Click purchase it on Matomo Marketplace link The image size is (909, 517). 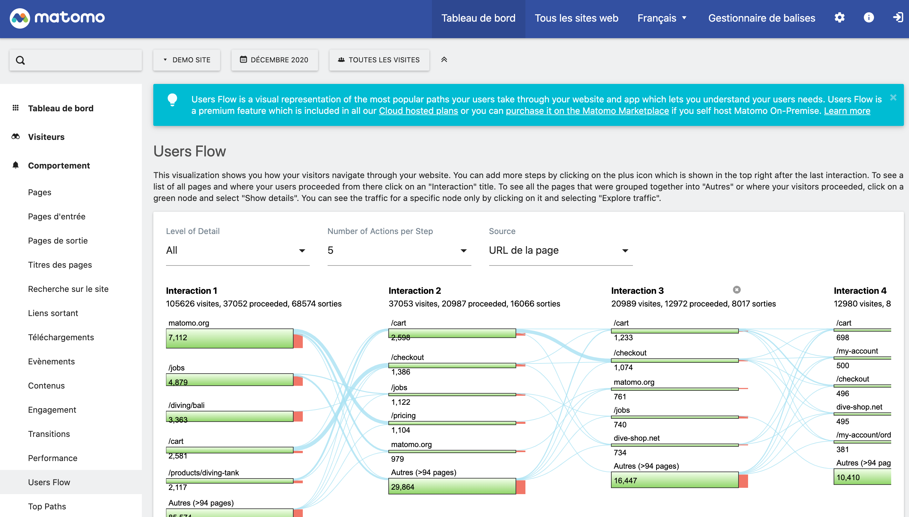(587, 111)
